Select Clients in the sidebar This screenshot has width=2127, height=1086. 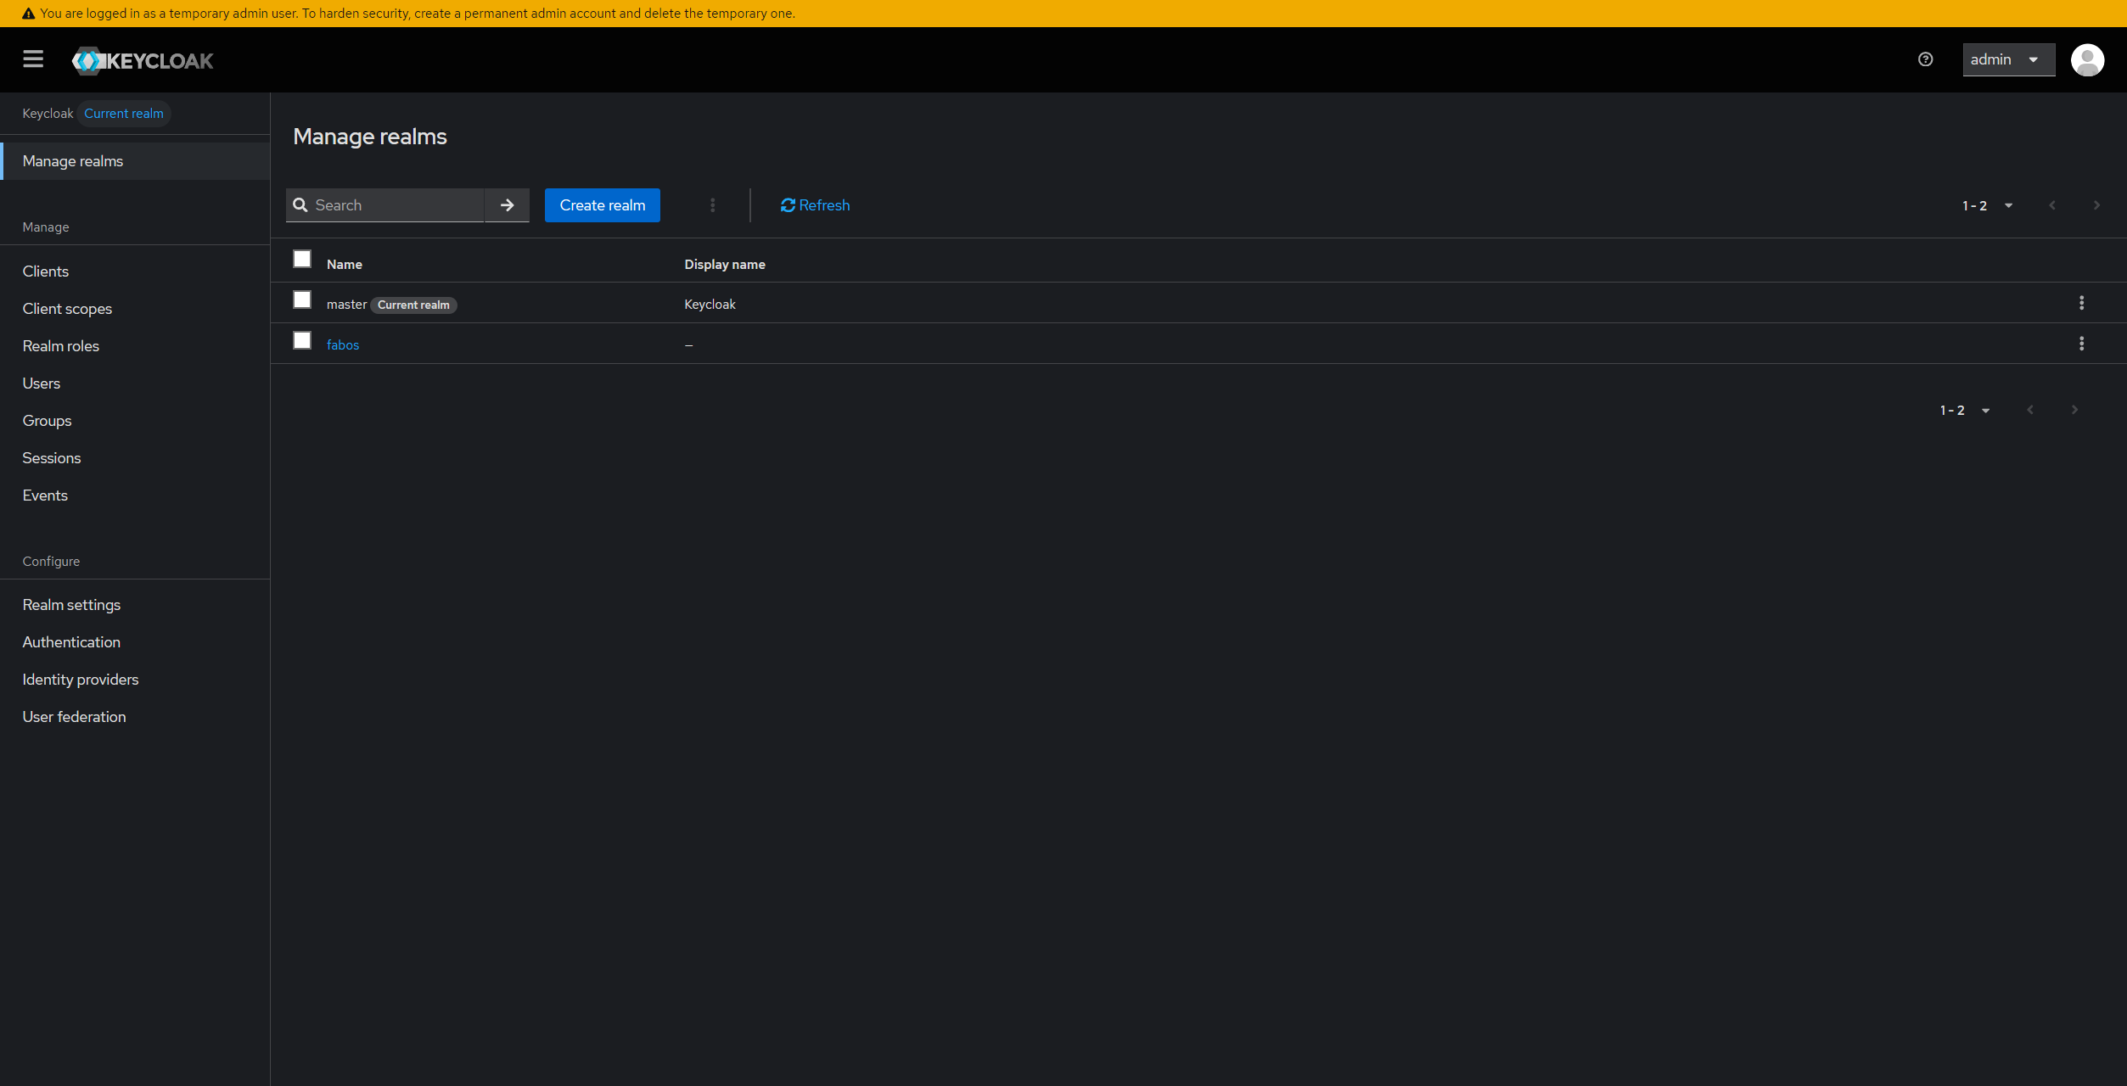tap(45, 271)
